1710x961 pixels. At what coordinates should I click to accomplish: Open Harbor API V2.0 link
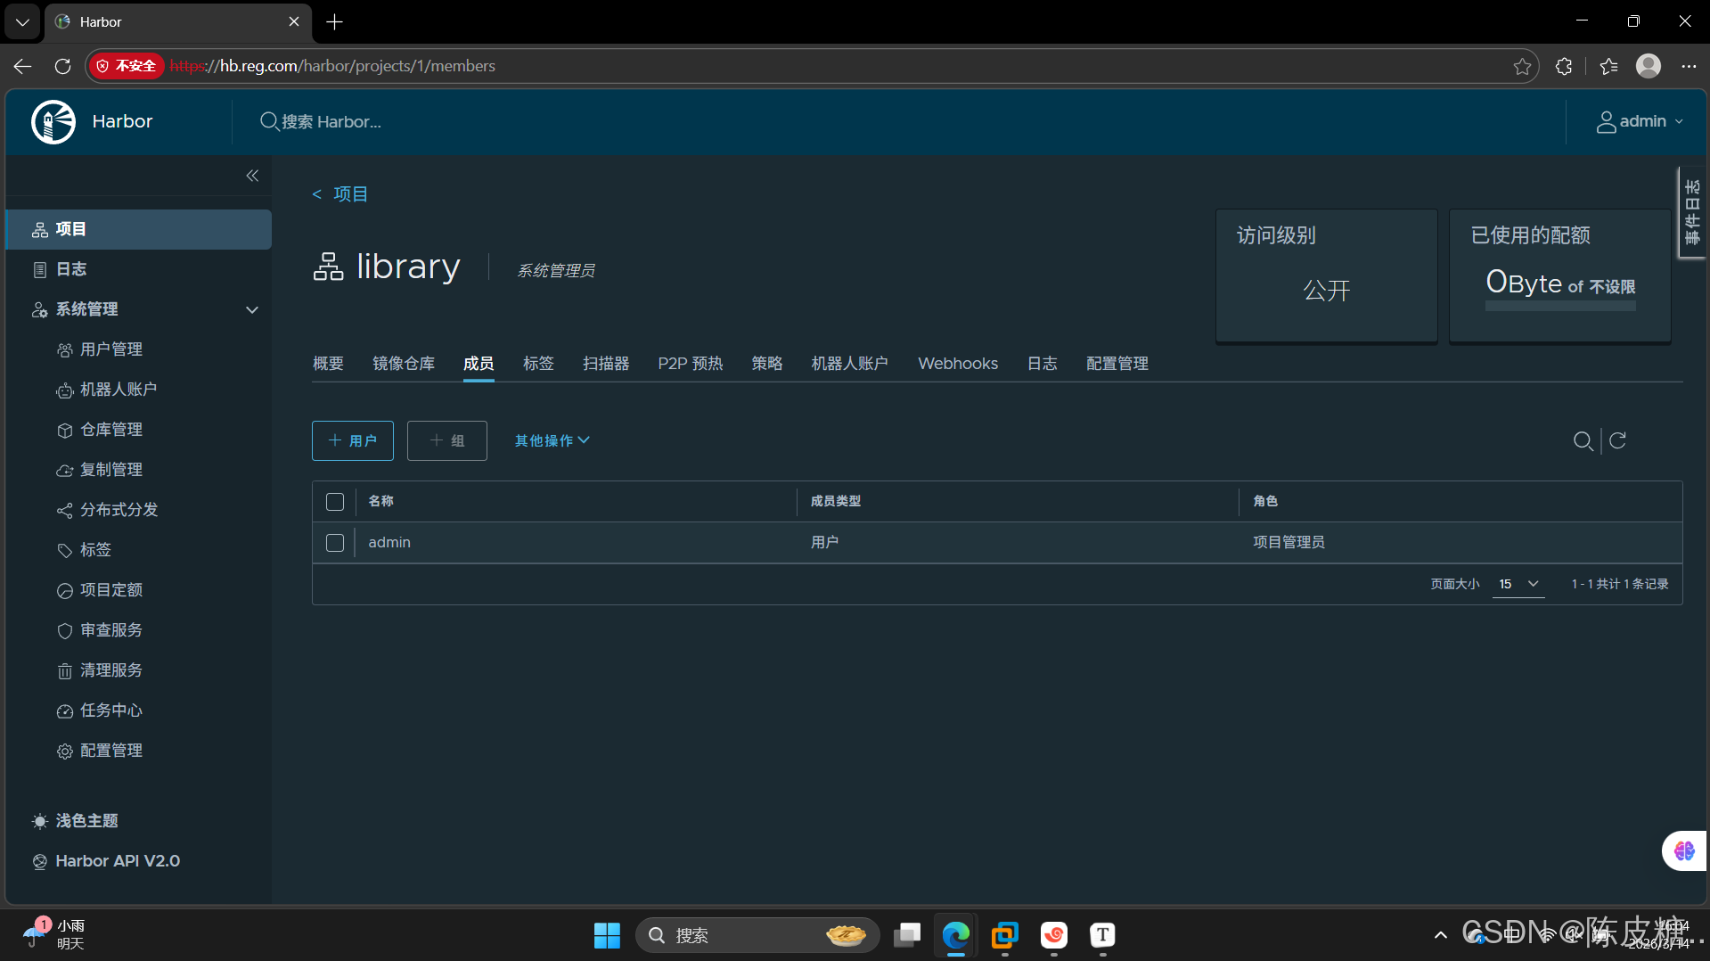coord(106,861)
